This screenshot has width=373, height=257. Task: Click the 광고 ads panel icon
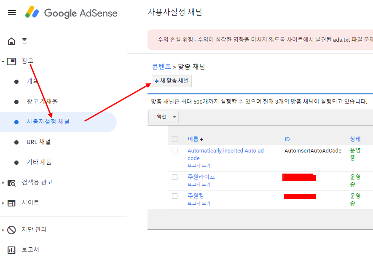pyautogui.click(x=11, y=62)
